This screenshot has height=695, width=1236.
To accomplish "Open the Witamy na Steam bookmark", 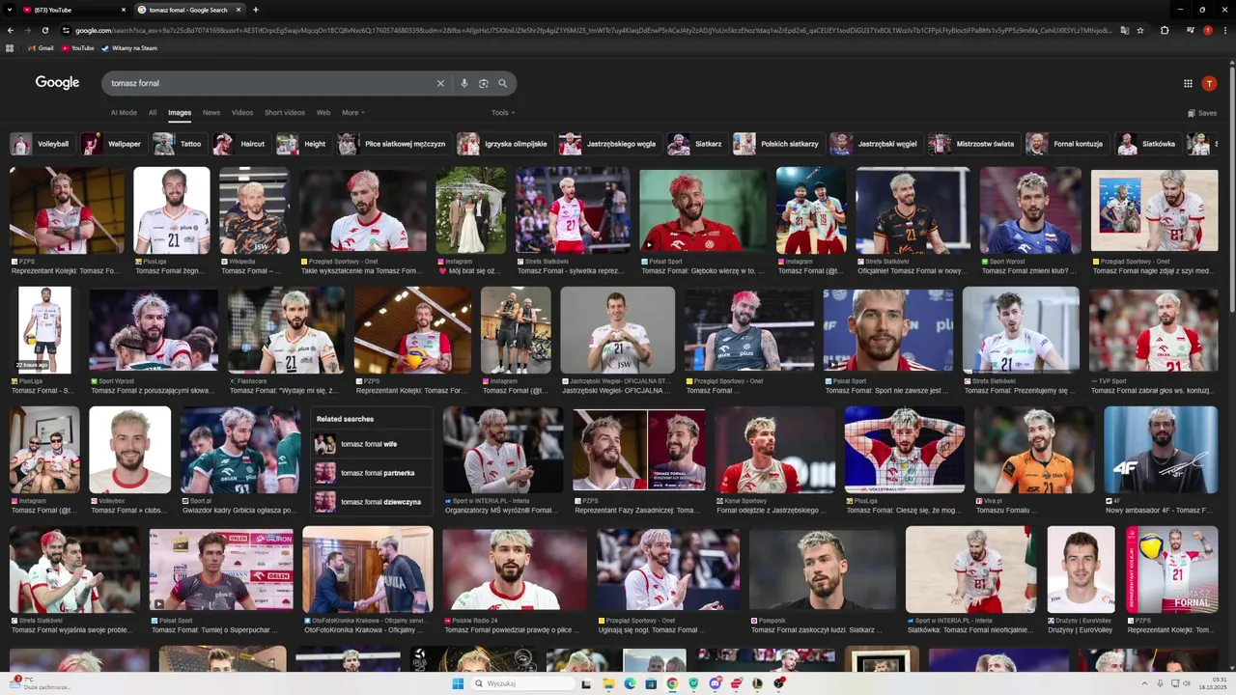I will click(x=129, y=47).
